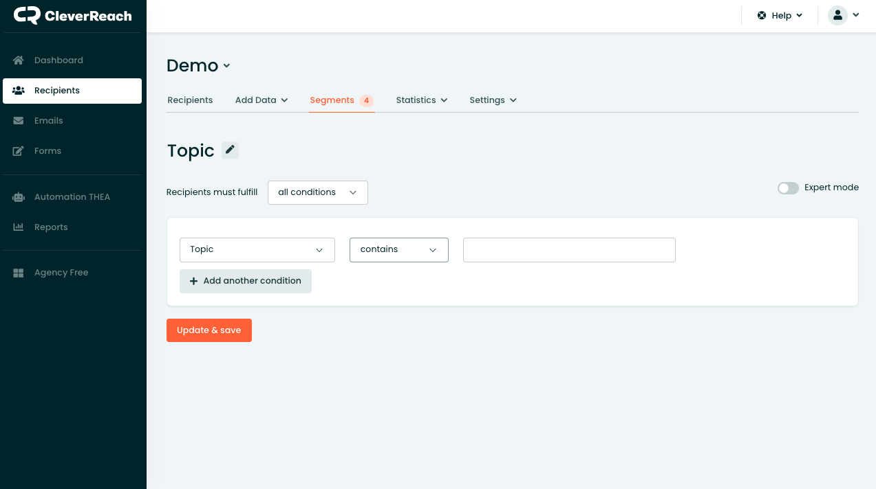The height and width of the screenshot is (489, 876).
Task: Enable Expert mode toggle
Action: pyautogui.click(x=788, y=188)
